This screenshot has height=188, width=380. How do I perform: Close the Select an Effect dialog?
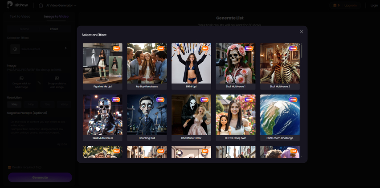tap(301, 32)
